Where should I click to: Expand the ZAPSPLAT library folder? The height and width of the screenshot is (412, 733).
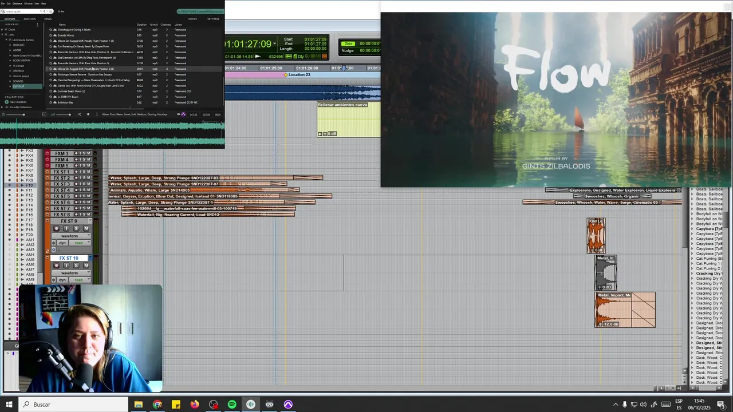coord(10,86)
